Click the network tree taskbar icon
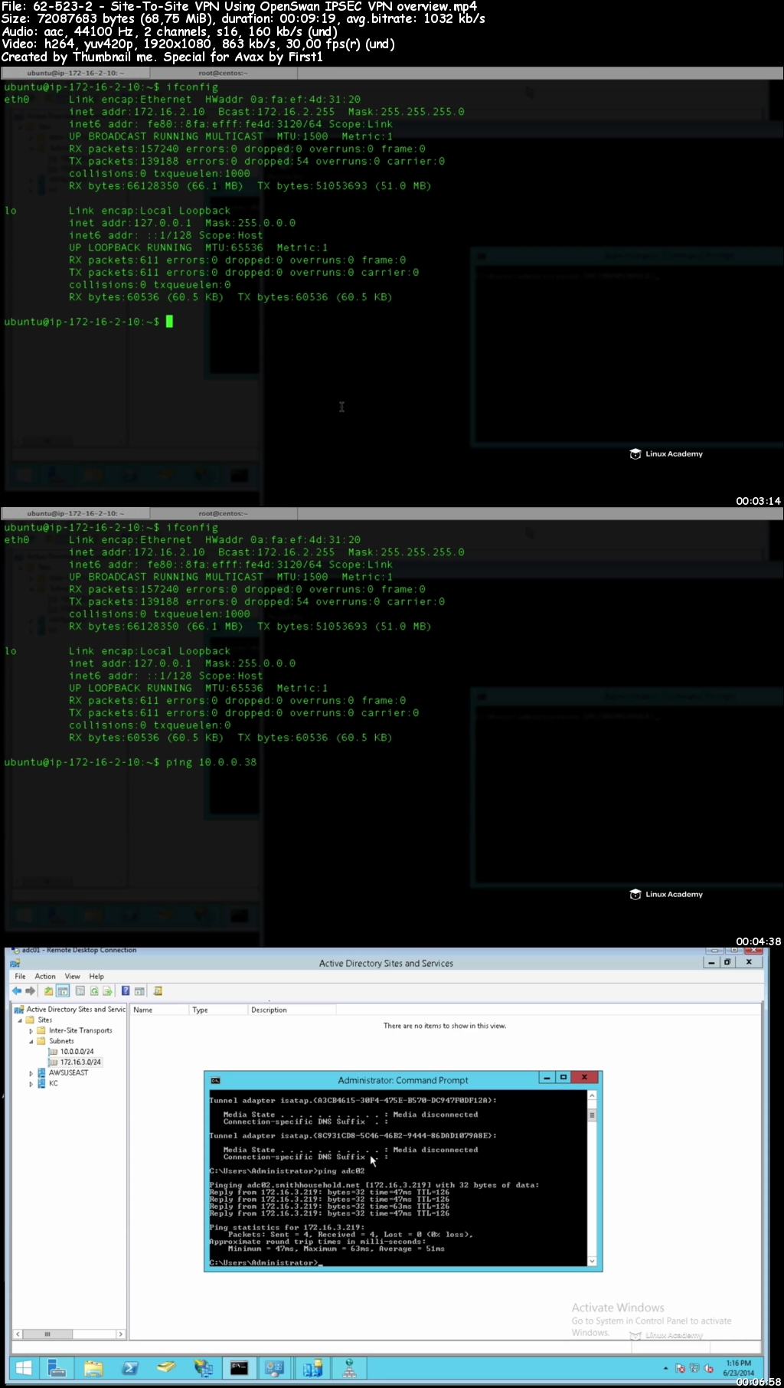This screenshot has width=784, height=1388. click(349, 1367)
